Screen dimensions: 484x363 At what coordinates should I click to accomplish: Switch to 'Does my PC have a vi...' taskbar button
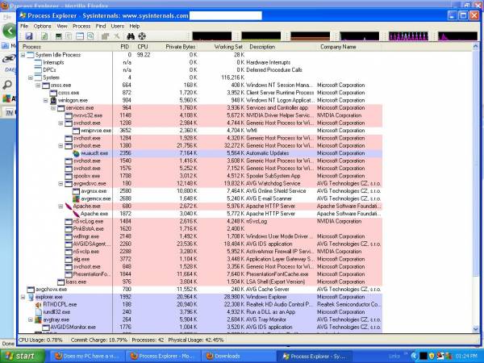[87, 356]
